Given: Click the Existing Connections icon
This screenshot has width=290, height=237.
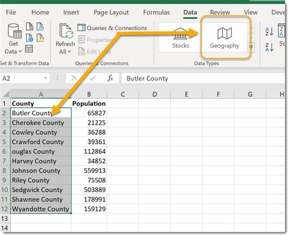Looking at the screenshot, I should pyautogui.click(x=40, y=38).
